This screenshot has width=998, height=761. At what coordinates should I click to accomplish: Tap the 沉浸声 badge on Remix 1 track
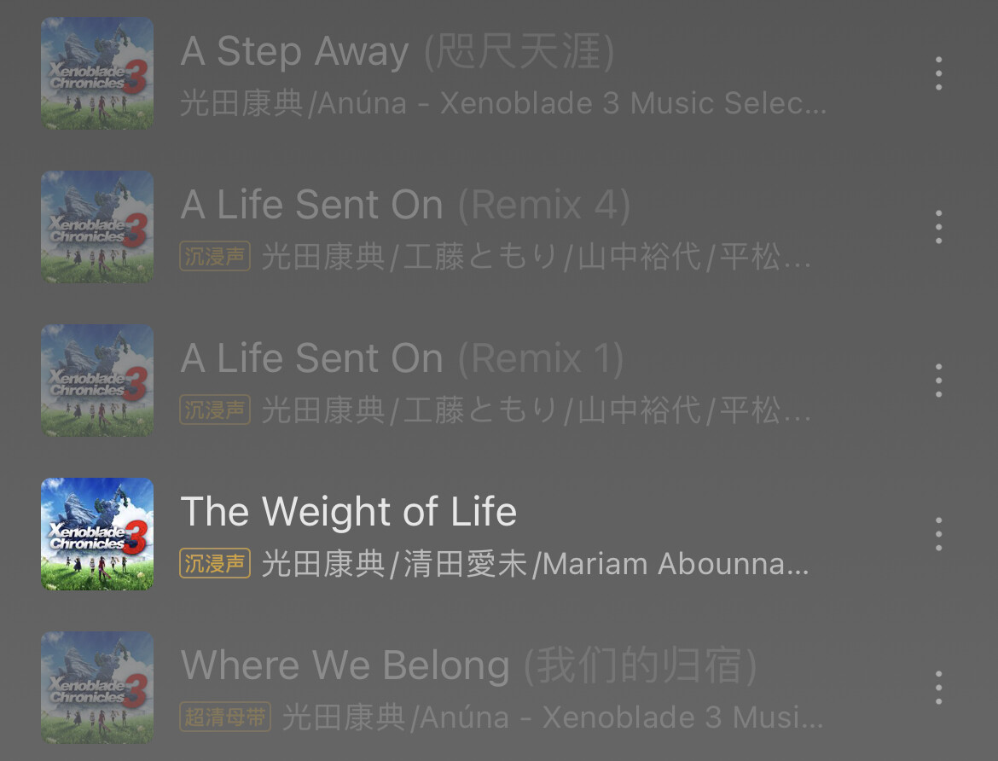pos(215,410)
